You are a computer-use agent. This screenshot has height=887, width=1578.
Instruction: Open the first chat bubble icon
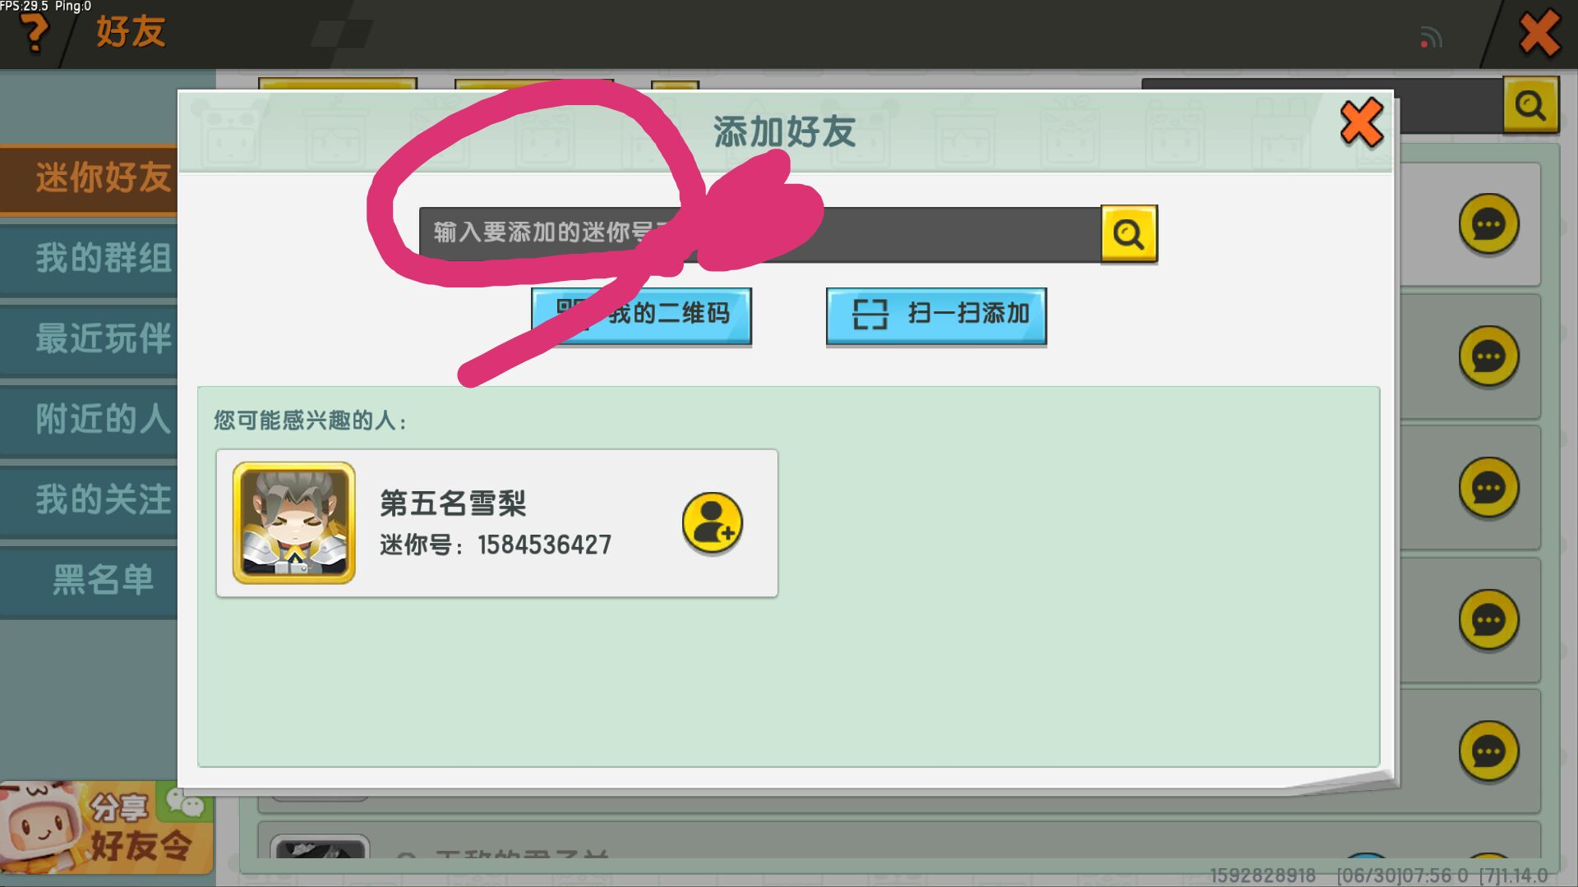[x=1488, y=224]
